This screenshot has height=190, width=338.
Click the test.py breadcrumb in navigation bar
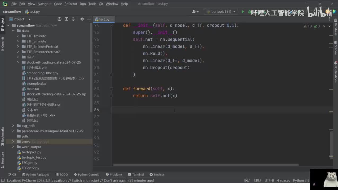click(33, 12)
